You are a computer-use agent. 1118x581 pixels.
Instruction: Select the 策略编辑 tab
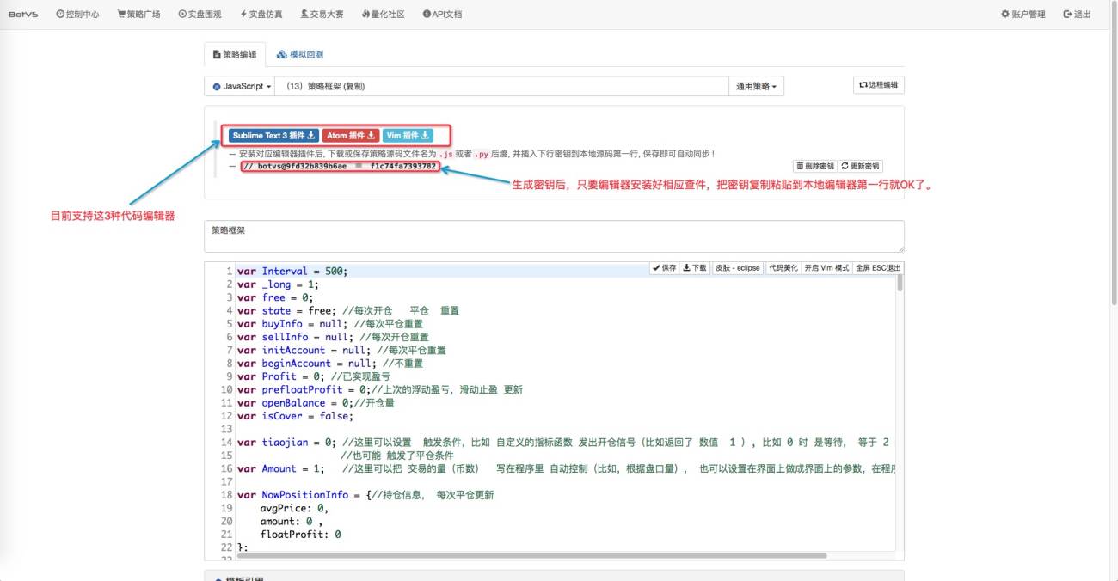point(235,54)
